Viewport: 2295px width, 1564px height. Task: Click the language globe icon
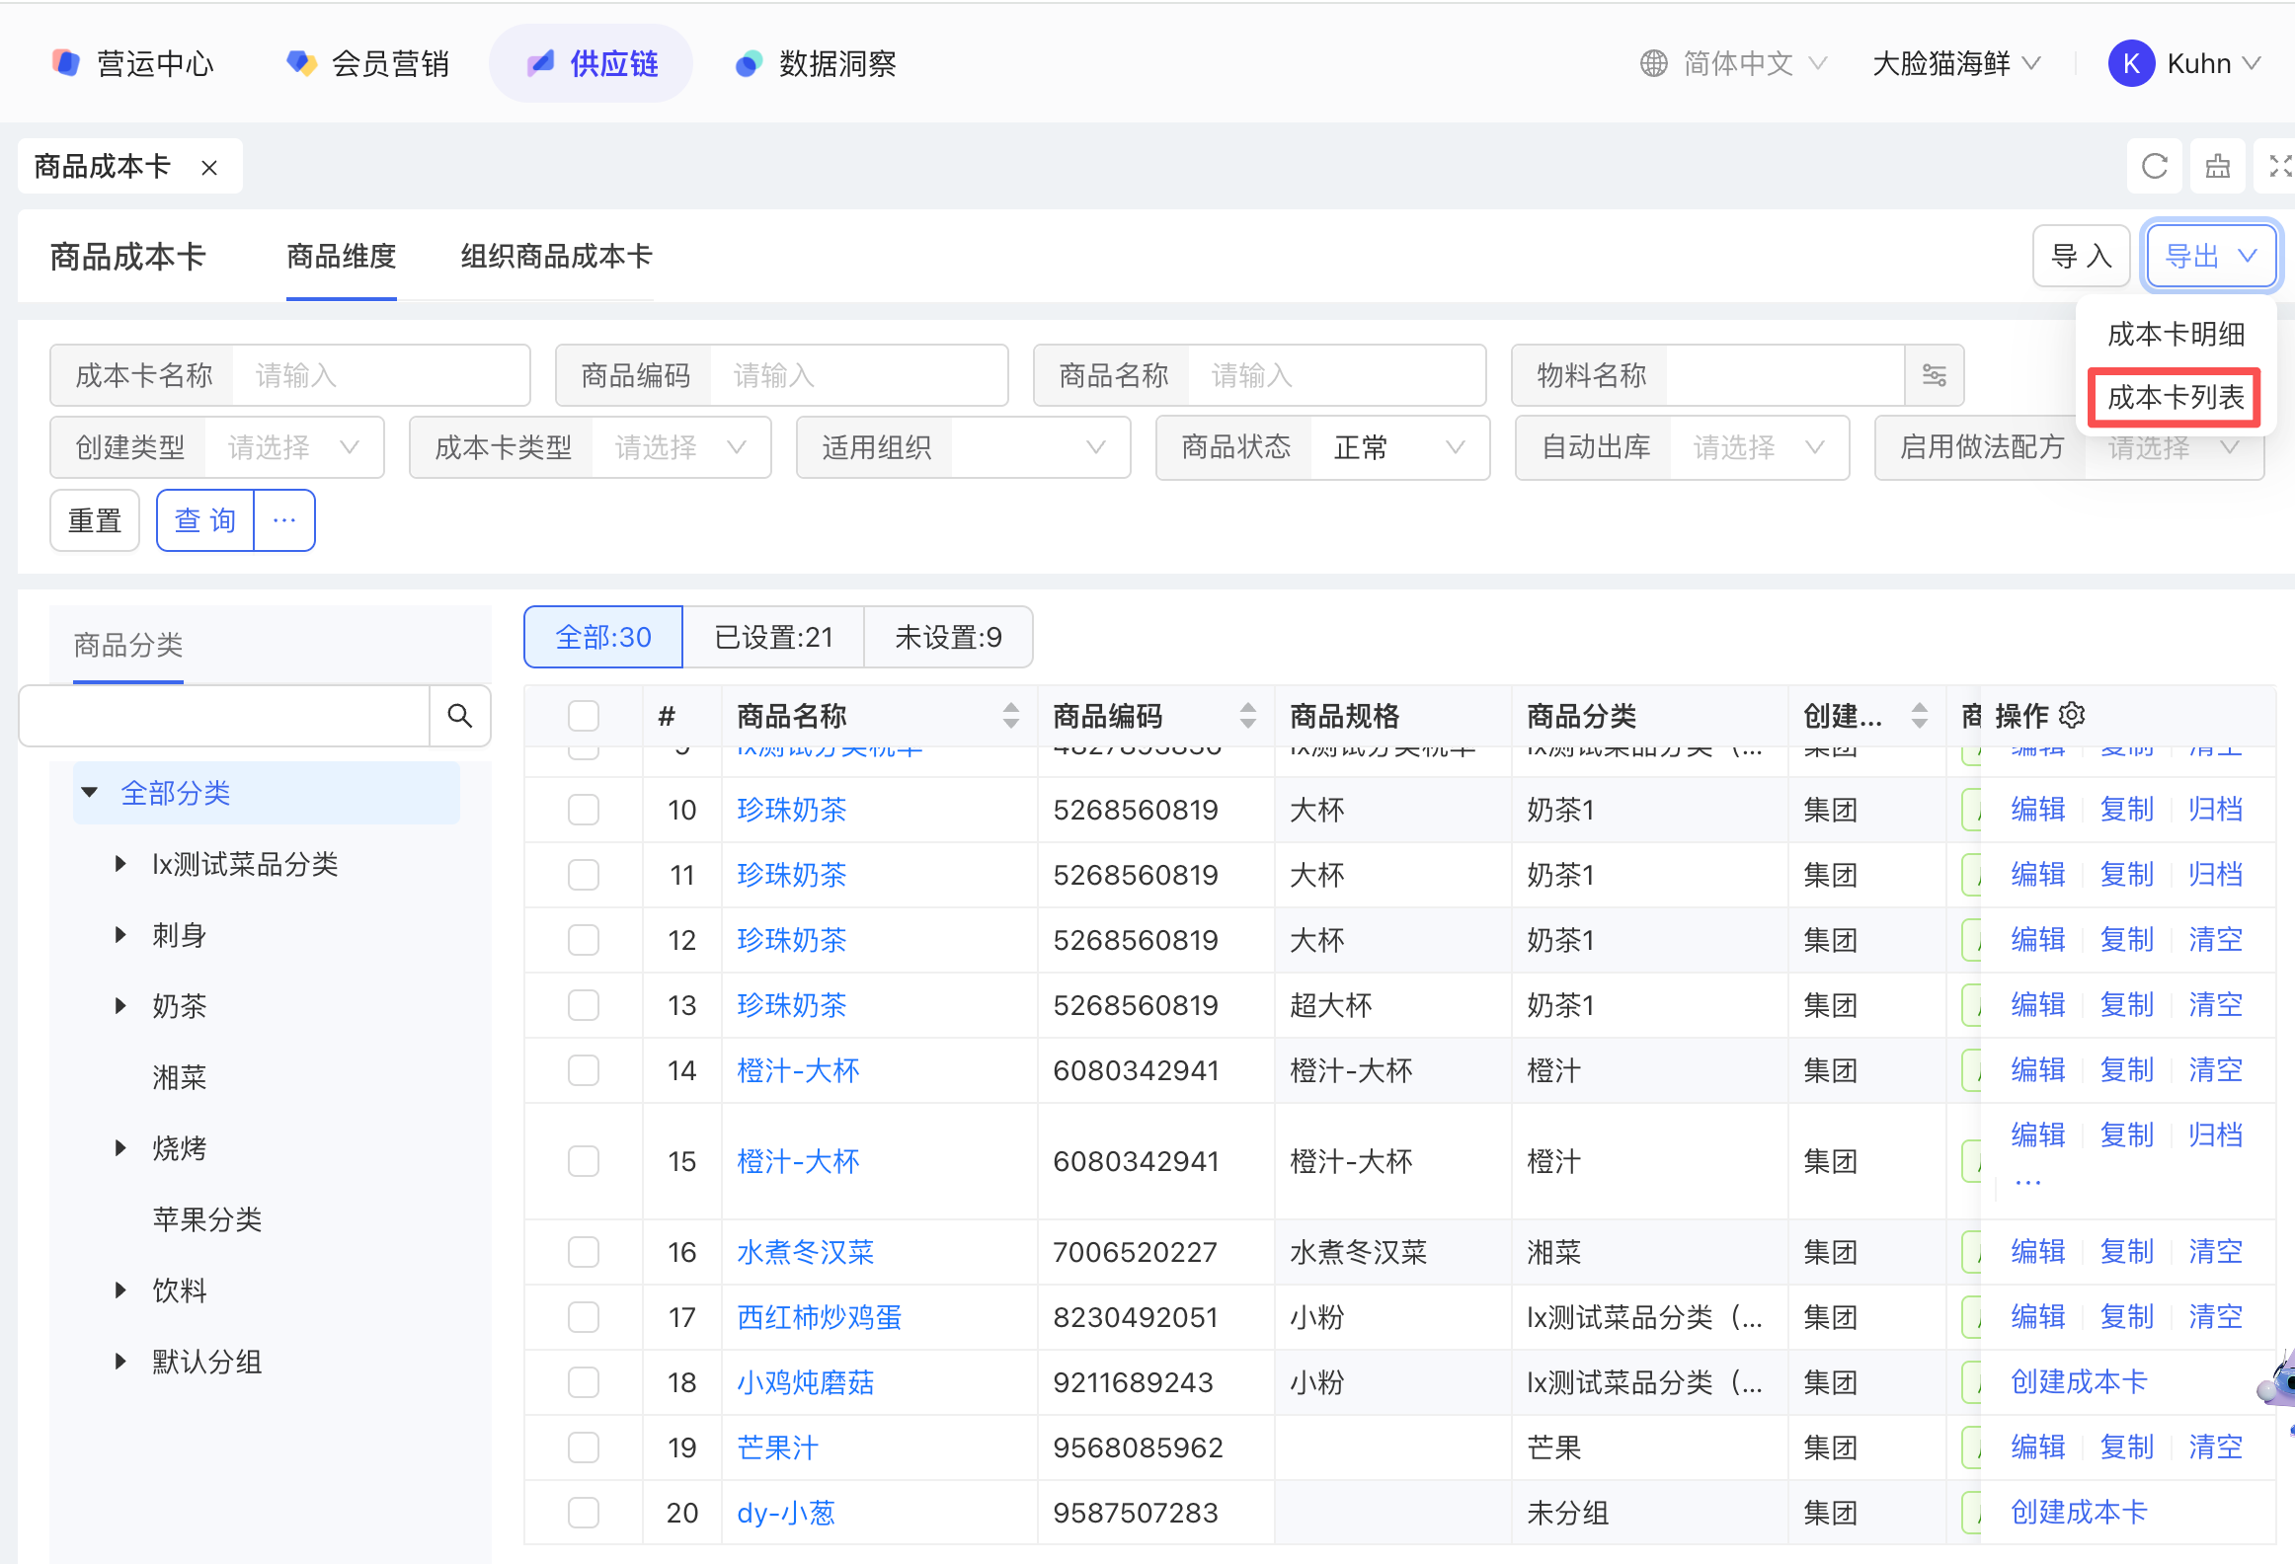point(1653,63)
